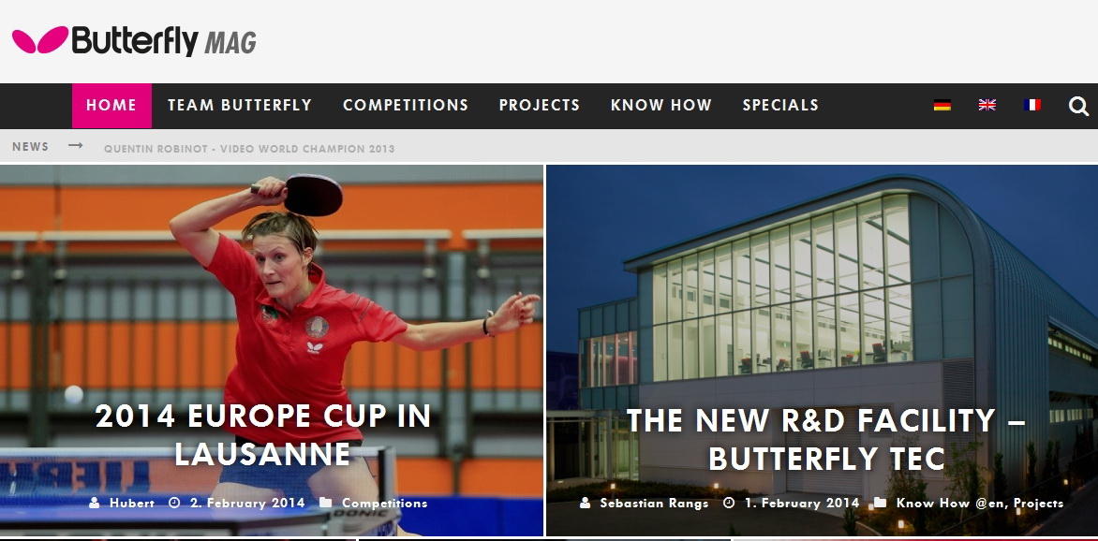Open the COMPETITIONS menu

coord(406,106)
